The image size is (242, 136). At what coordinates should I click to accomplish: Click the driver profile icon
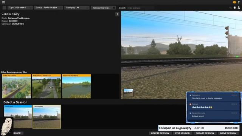[239, 8]
